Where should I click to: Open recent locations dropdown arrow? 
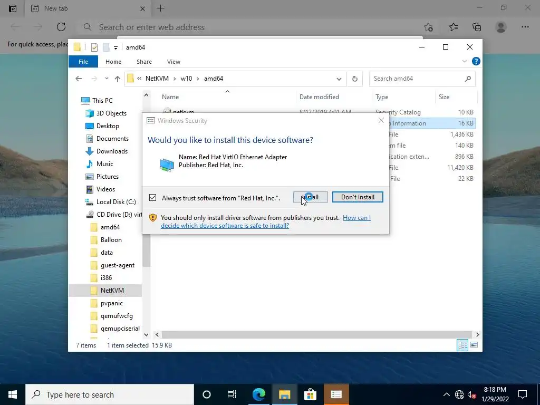(107, 79)
